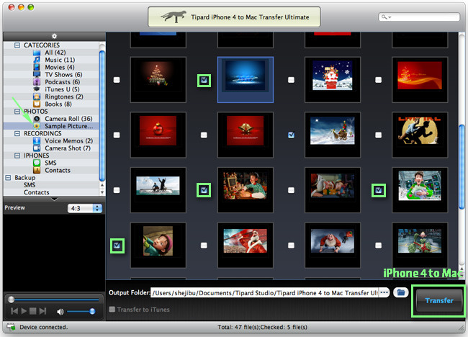
Task: Play the preview media
Action: (x=24, y=311)
